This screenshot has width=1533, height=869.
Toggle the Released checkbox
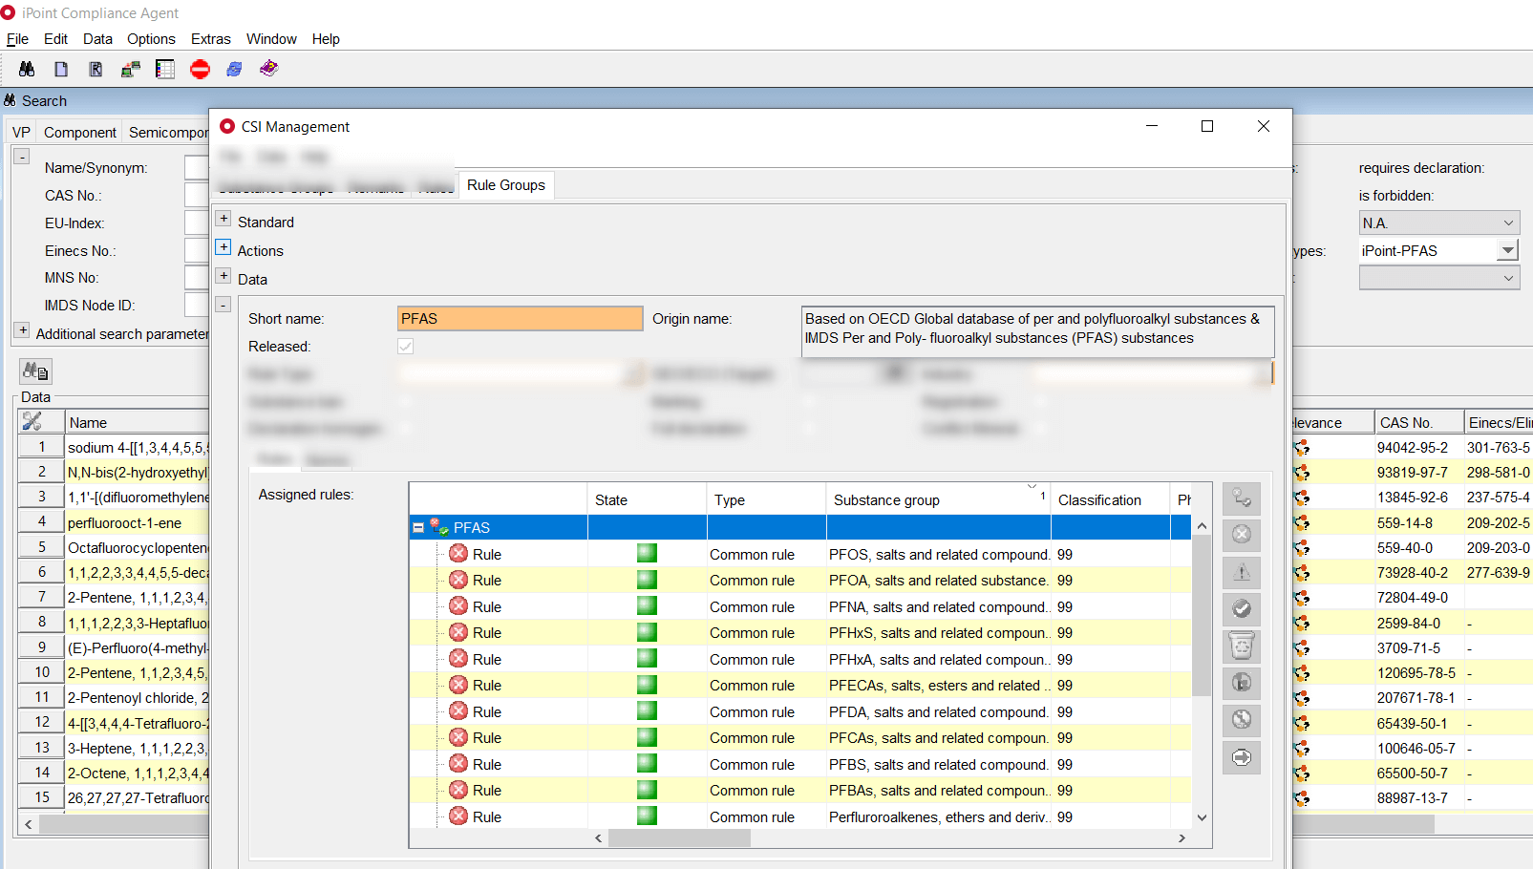(x=406, y=347)
